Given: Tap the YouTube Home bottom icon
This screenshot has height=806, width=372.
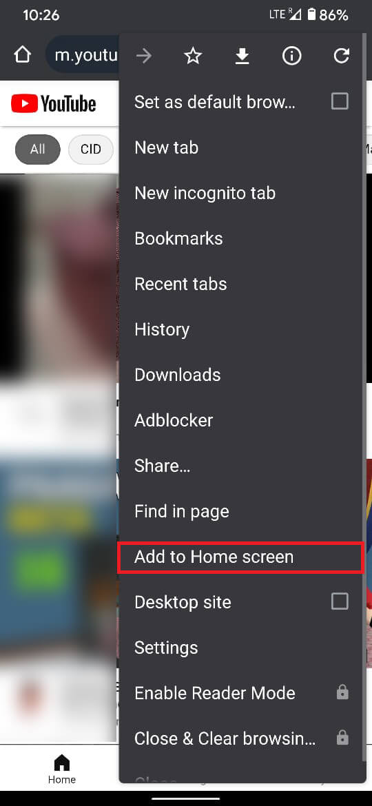Looking at the screenshot, I should click(62, 769).
